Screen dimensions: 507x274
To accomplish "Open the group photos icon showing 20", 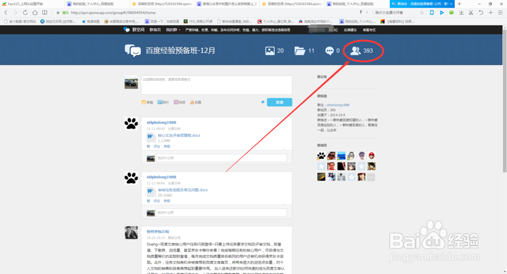I will (270, 51).
